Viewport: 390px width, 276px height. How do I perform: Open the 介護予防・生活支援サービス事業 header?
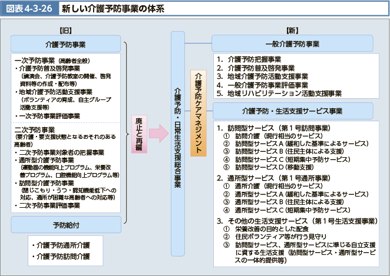click(x=293, y=111)
